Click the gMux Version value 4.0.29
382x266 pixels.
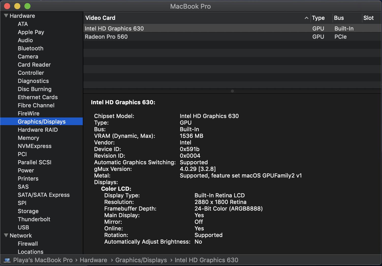click(x=198, y=169)
